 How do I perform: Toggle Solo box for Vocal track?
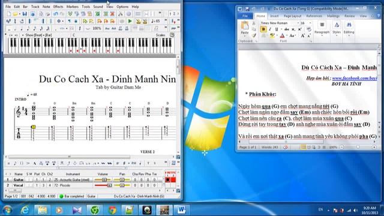(x=28, y=185)
